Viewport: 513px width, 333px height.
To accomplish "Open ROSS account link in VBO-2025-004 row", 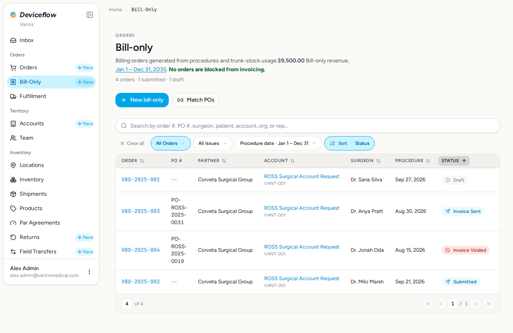I will click(302, 247).
